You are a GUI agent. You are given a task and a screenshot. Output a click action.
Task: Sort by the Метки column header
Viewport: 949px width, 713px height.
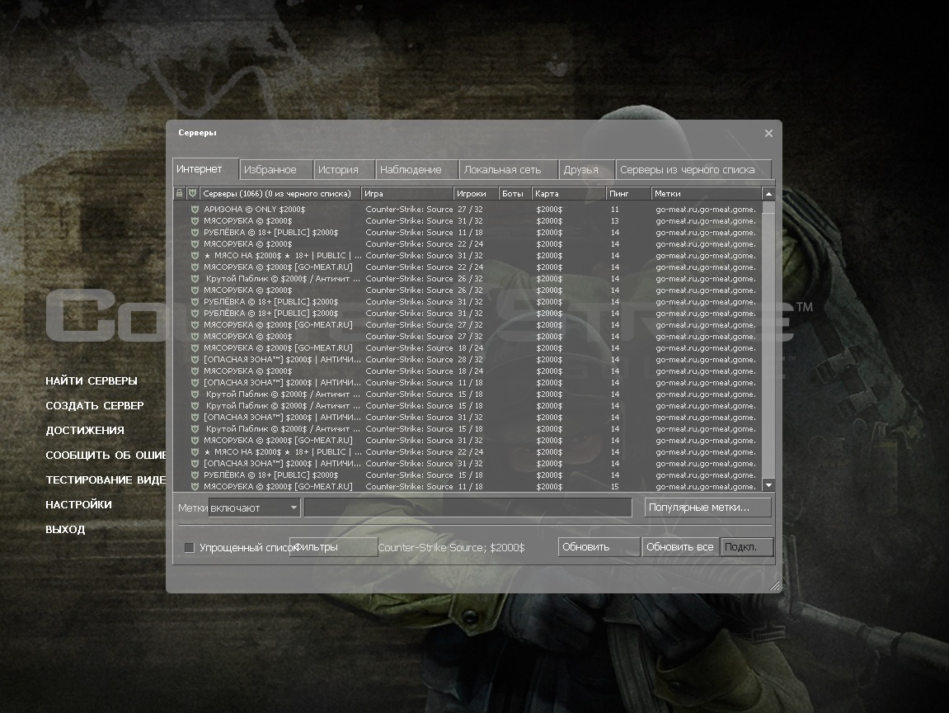tap(707, 193)
